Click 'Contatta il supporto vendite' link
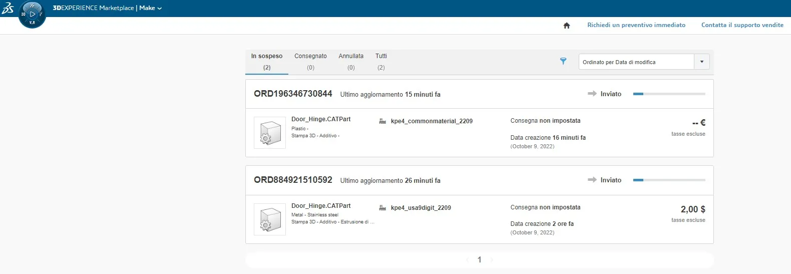Viewport: 791px width, 274px height. tap(742, 25)
